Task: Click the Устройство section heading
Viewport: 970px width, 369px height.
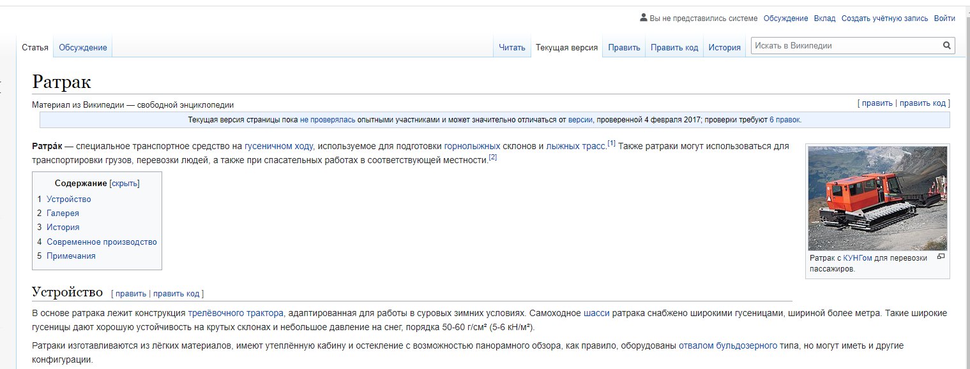Action: [67, 293]
